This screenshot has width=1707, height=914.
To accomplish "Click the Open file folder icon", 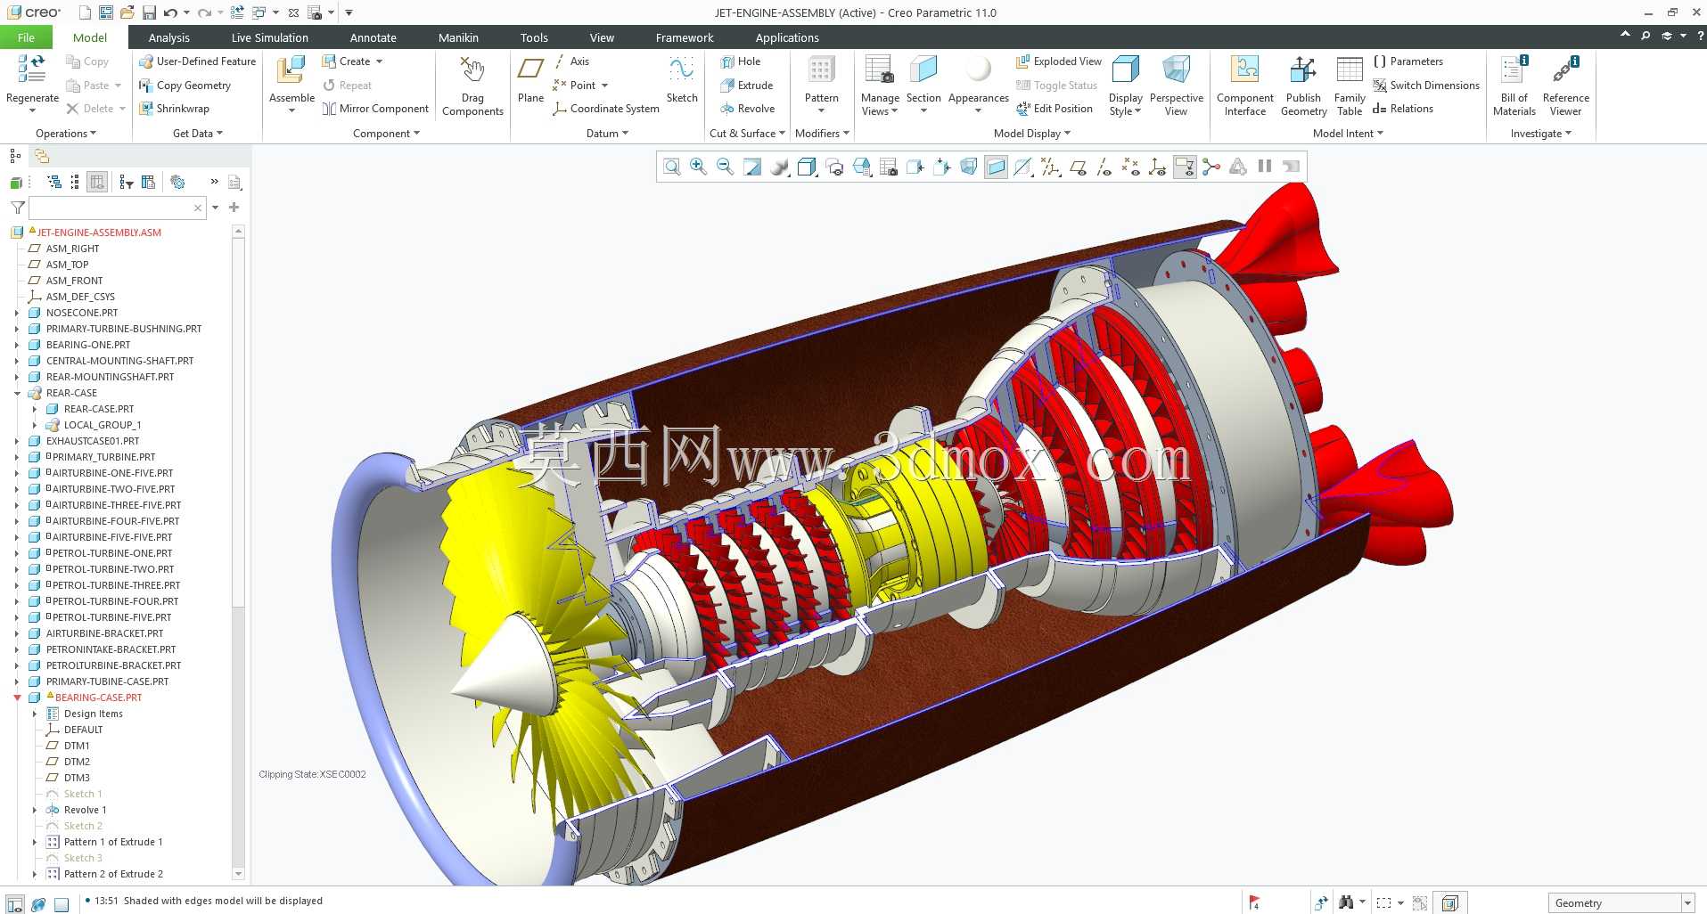I will [x=127, y=12].
